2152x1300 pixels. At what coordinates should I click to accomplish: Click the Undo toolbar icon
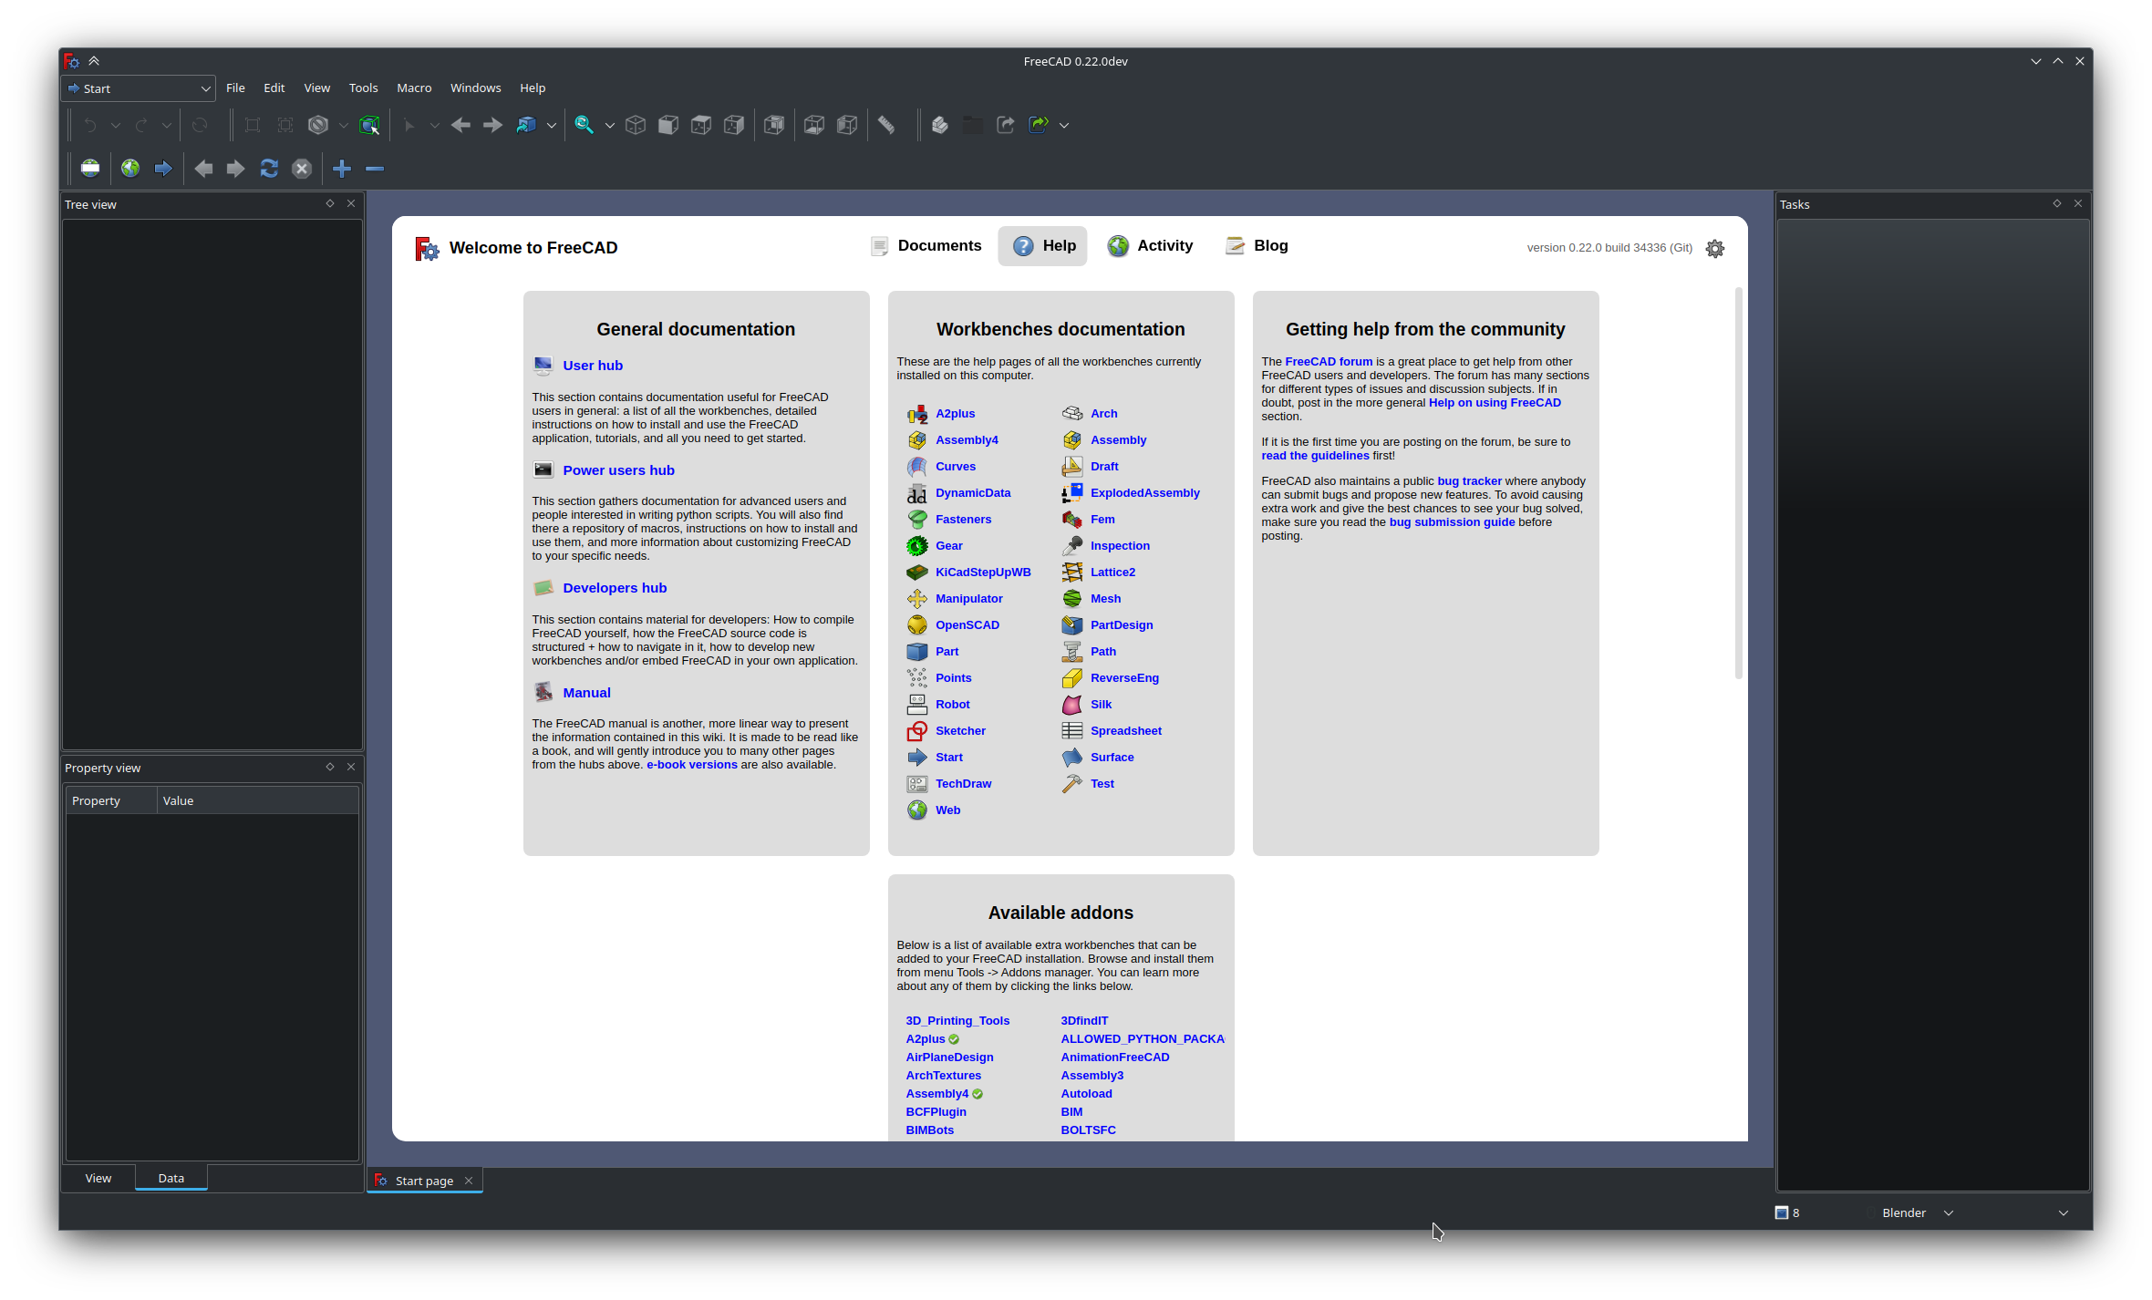[89, 125]
